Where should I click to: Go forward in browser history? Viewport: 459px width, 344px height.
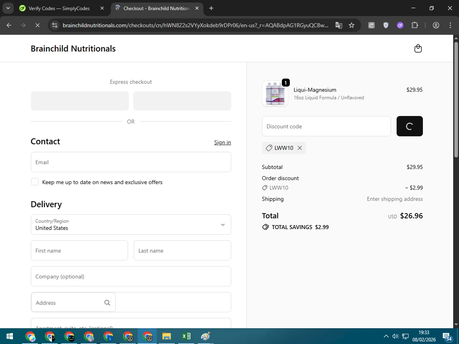pos(23,25)
